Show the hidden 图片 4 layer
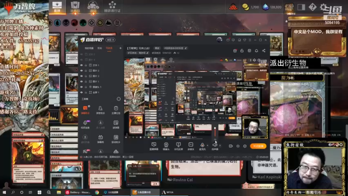The width and height of the screenshot is (348, 196). pyautogui.click(x=81, y=60)
